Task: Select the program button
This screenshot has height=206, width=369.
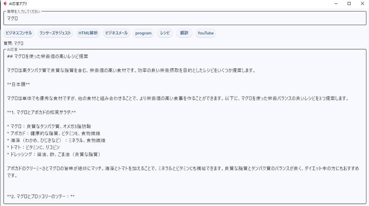Action: tap(143, 33)
